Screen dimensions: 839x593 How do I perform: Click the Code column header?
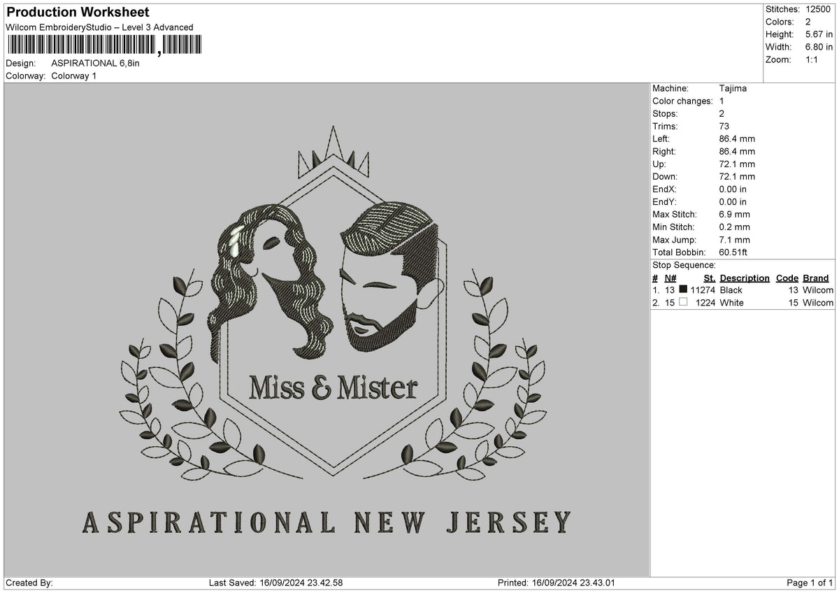tap(787, 278)
